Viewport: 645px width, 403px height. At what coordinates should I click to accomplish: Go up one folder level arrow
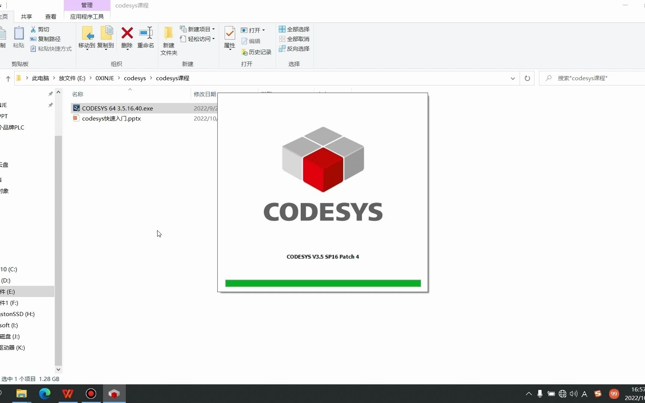(x=8, y=78)
